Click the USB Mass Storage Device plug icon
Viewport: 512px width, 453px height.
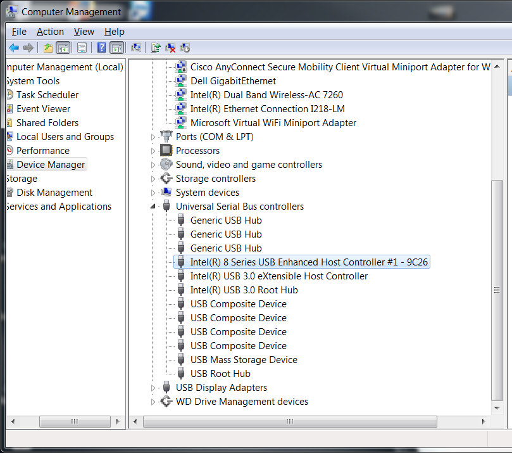pos(181,359)
